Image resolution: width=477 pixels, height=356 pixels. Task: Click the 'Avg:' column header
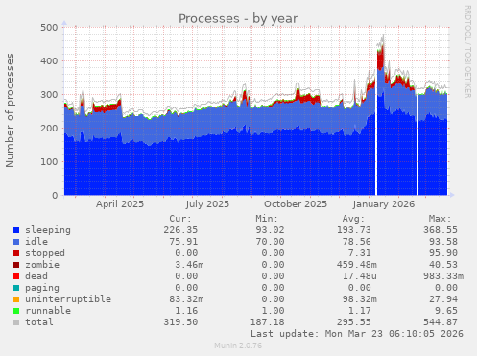point(353,219)
